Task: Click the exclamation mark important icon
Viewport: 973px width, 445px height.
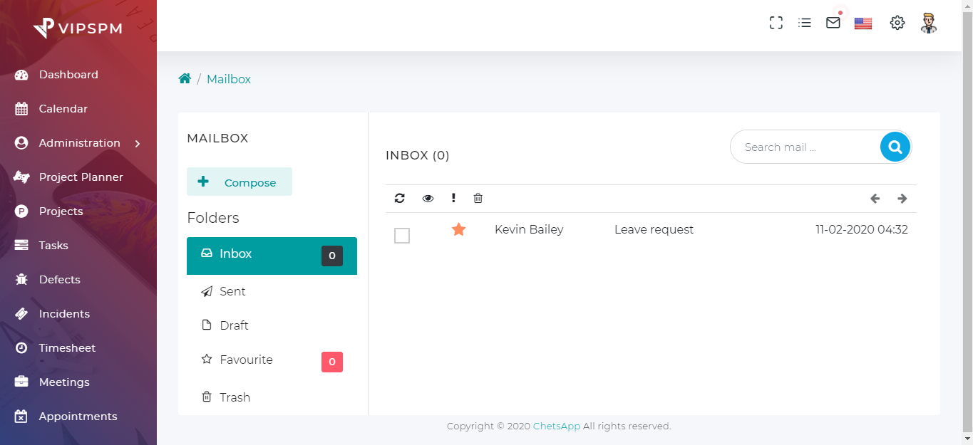Action: [453, 199]
